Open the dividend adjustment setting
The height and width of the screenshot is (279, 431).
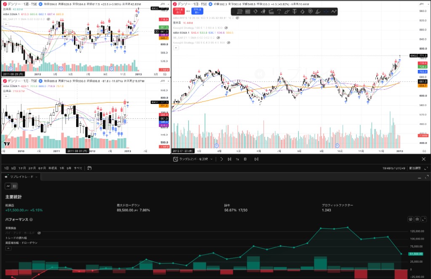click(415, 168)
